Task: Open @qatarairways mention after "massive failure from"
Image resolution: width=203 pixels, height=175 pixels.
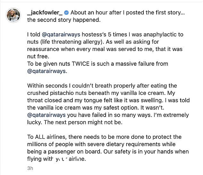Action: (x=46, y=71)
